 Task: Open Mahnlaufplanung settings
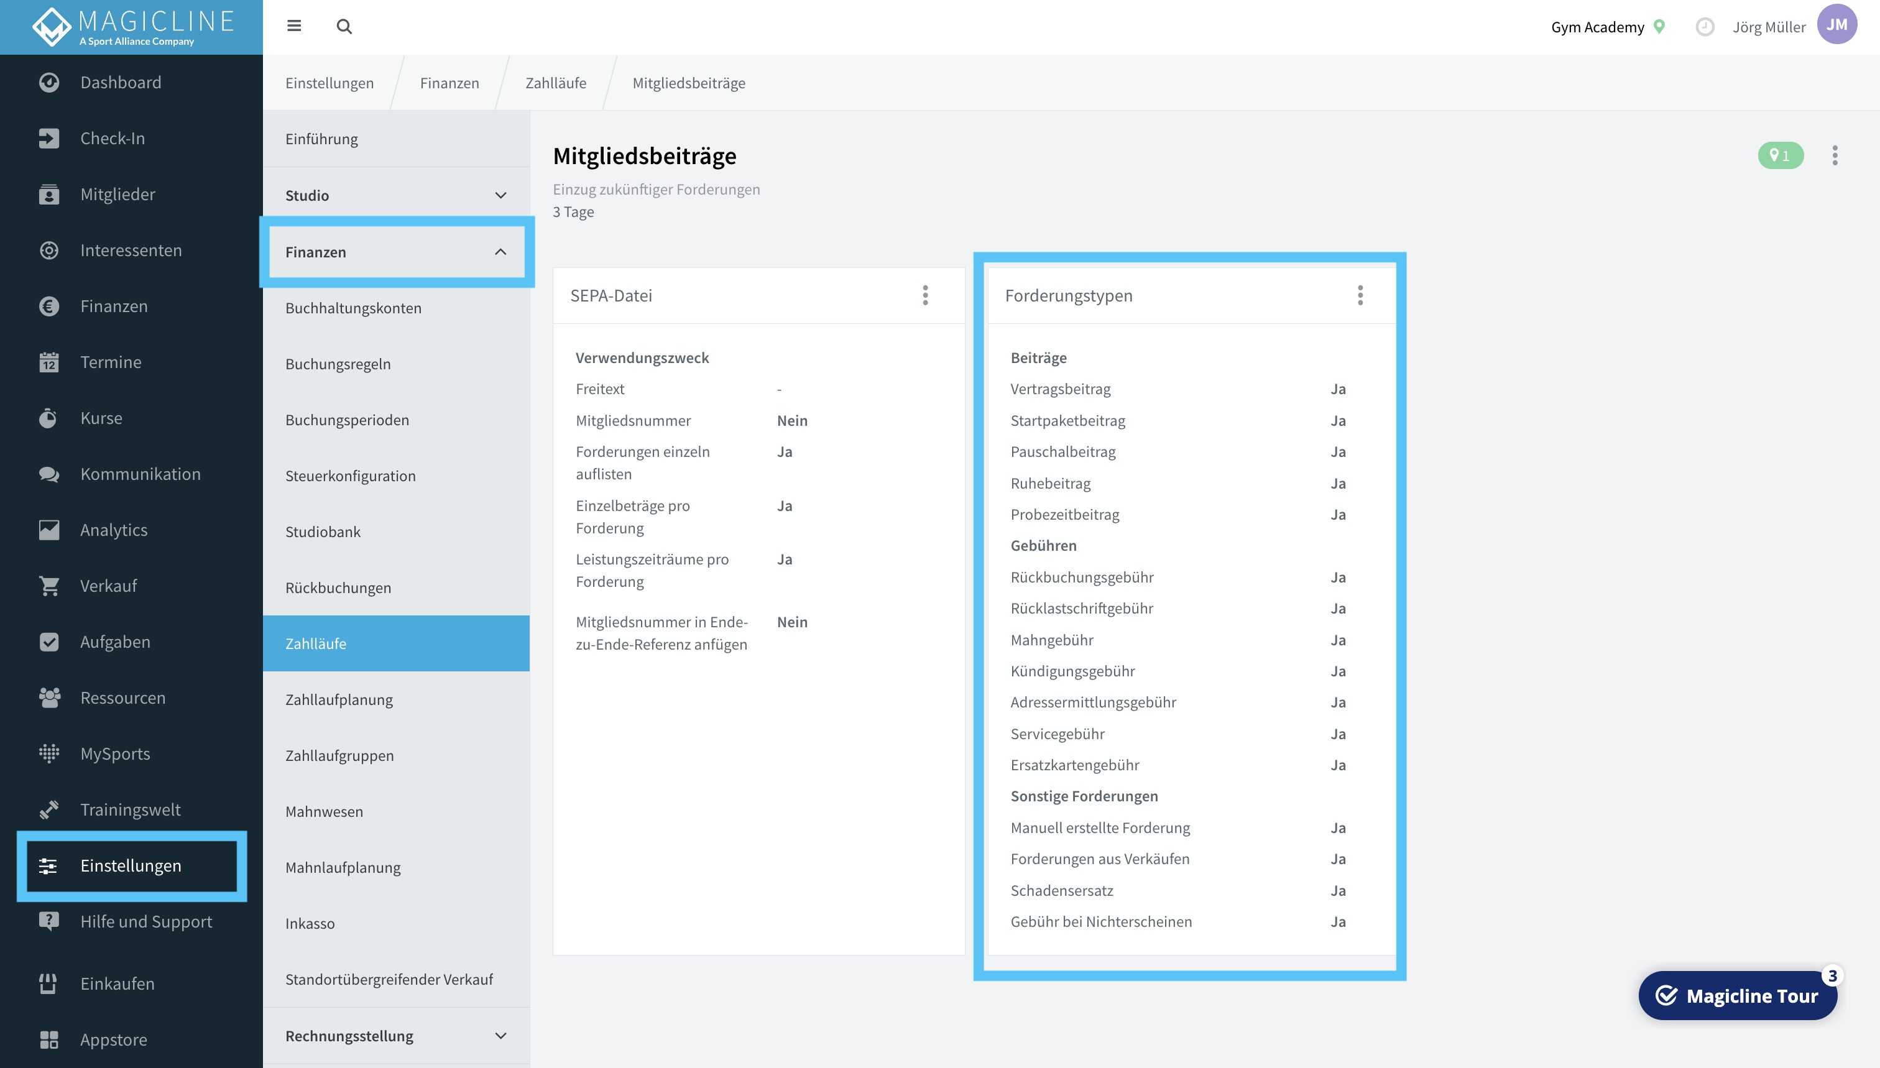tap(396, 868)
